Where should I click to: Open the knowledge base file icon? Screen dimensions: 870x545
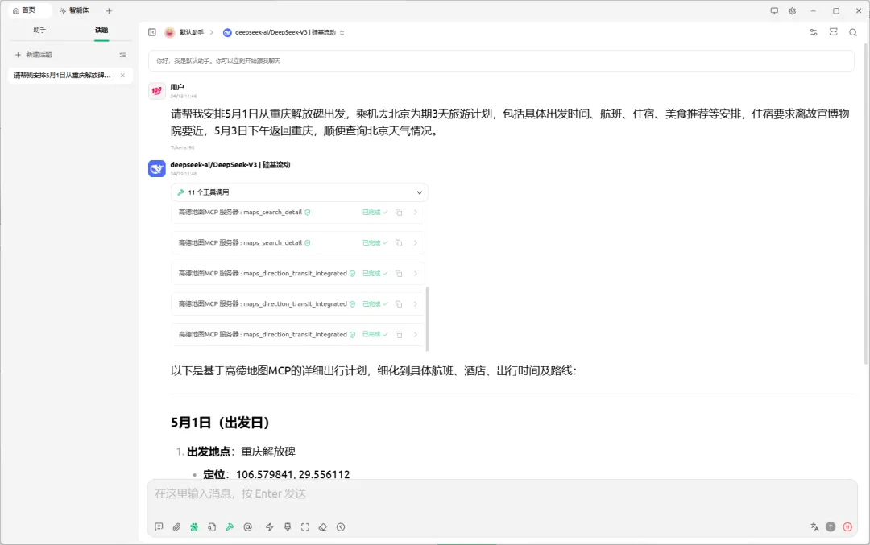pos(212,526)
